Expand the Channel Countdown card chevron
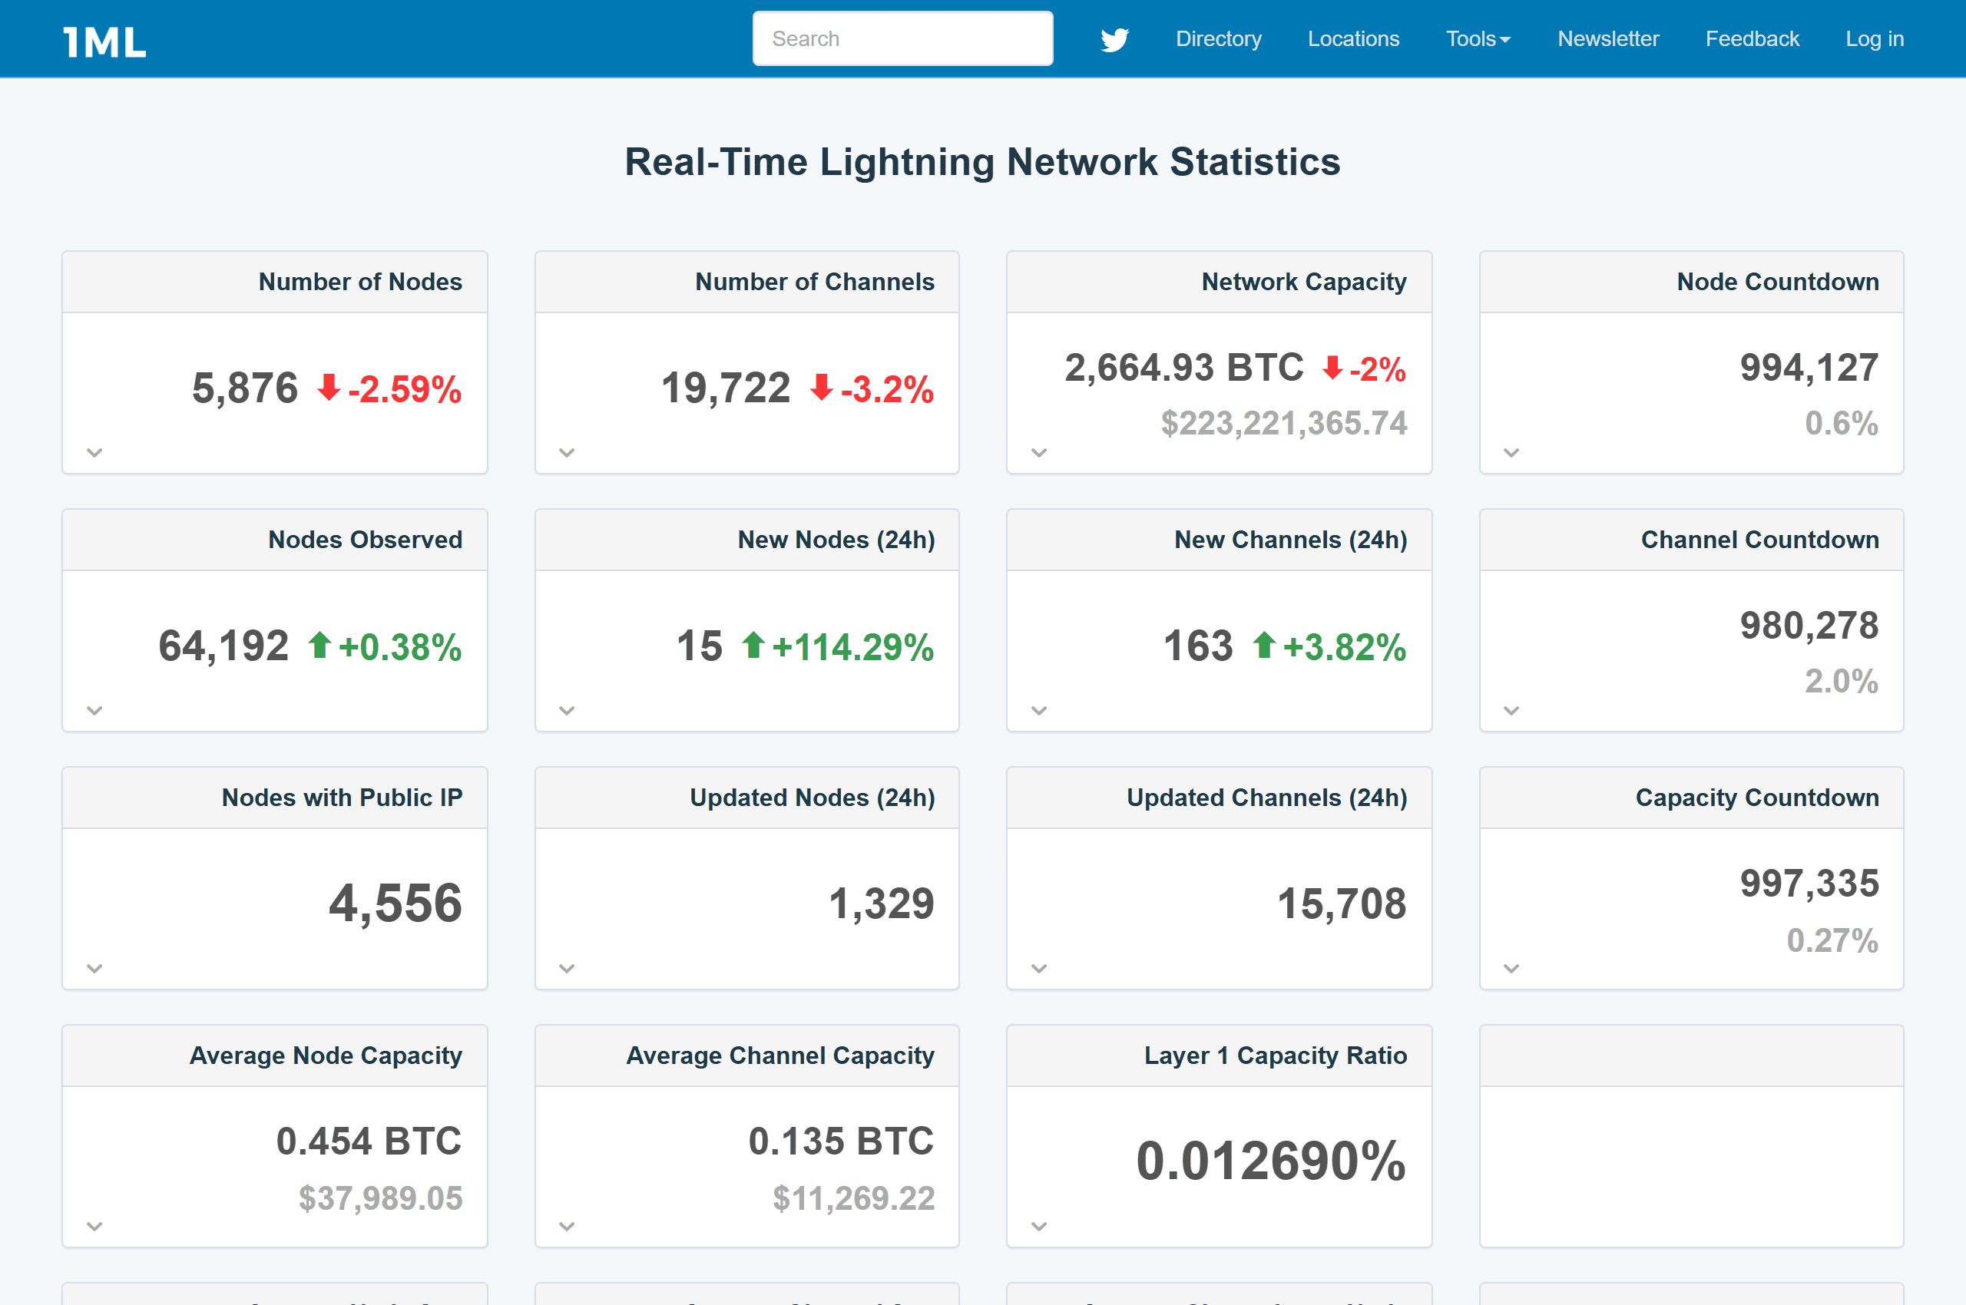 [1511, 711]
